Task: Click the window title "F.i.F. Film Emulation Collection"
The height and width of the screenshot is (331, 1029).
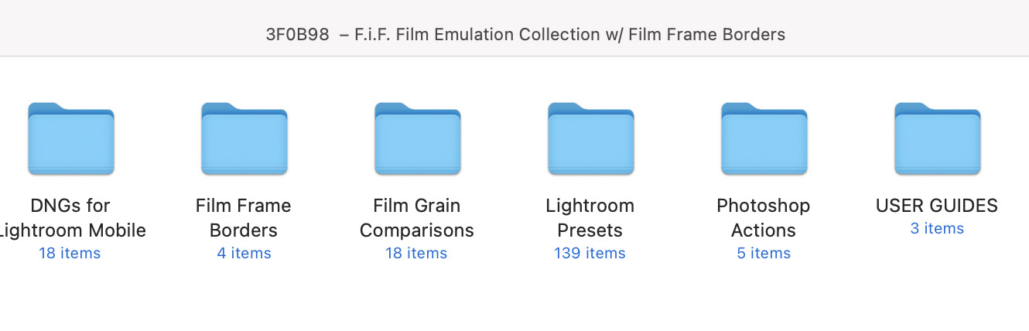Action: pyautogui.click(x=525, y=34)
